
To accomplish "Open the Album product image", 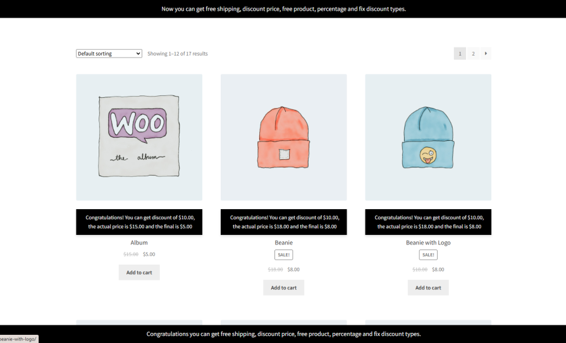I will [x=139, y=137].
